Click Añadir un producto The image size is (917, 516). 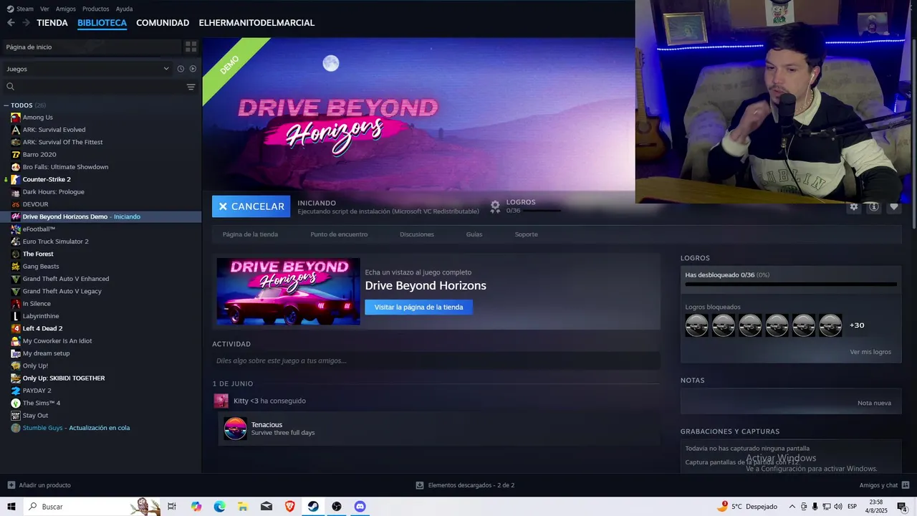39,485
